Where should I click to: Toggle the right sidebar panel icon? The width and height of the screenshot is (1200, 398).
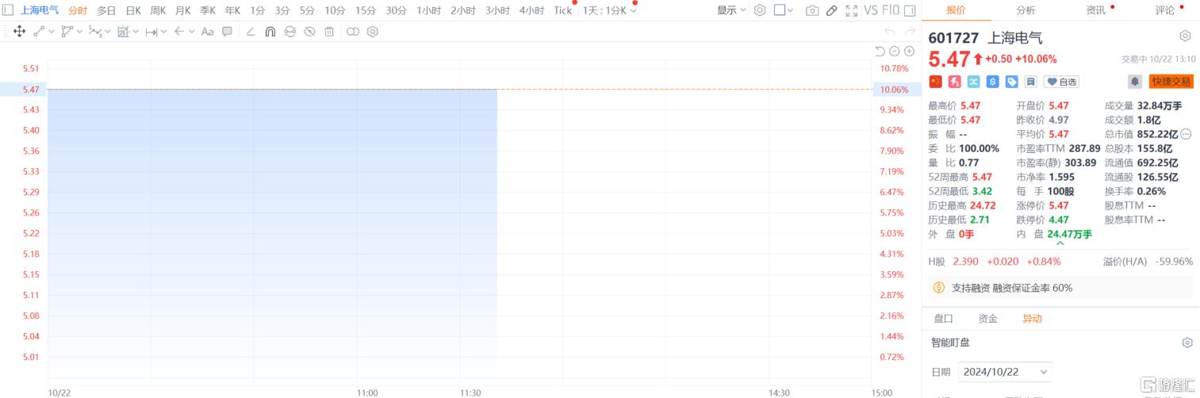pyautogui.click(x=910, y=11)
